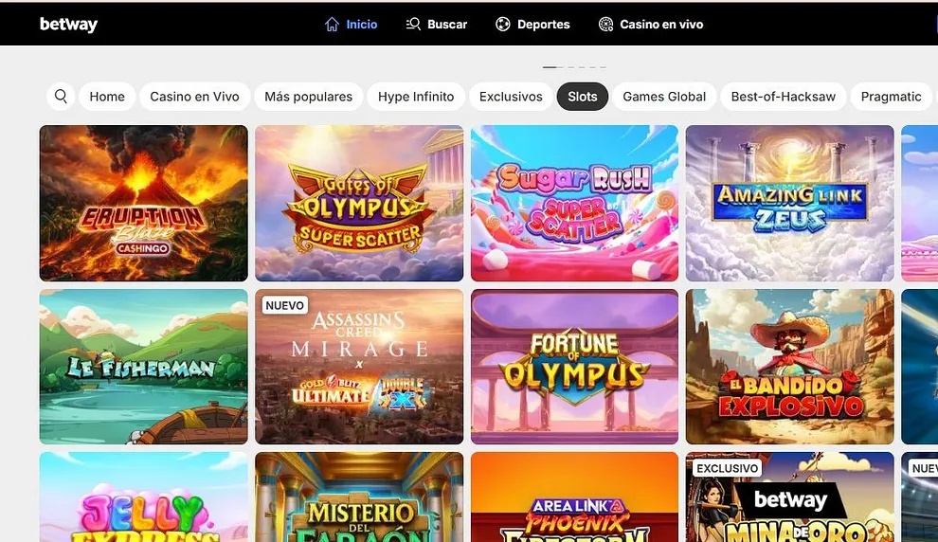Click the Deportes soccer ball icon
The image size is (938, 542).
[x=503, y=24]
